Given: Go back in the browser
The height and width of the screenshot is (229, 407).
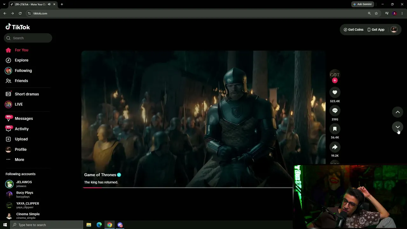Looking at the screenshot, I should click(x=5, y=13).
